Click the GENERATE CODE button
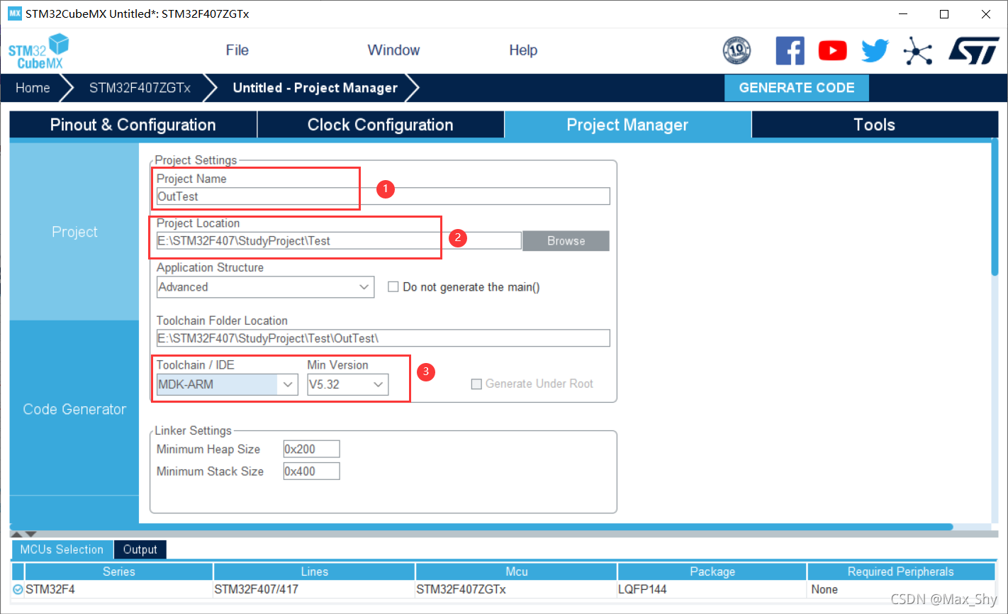This screenshot has width=1008, height=614. [796, 88]
